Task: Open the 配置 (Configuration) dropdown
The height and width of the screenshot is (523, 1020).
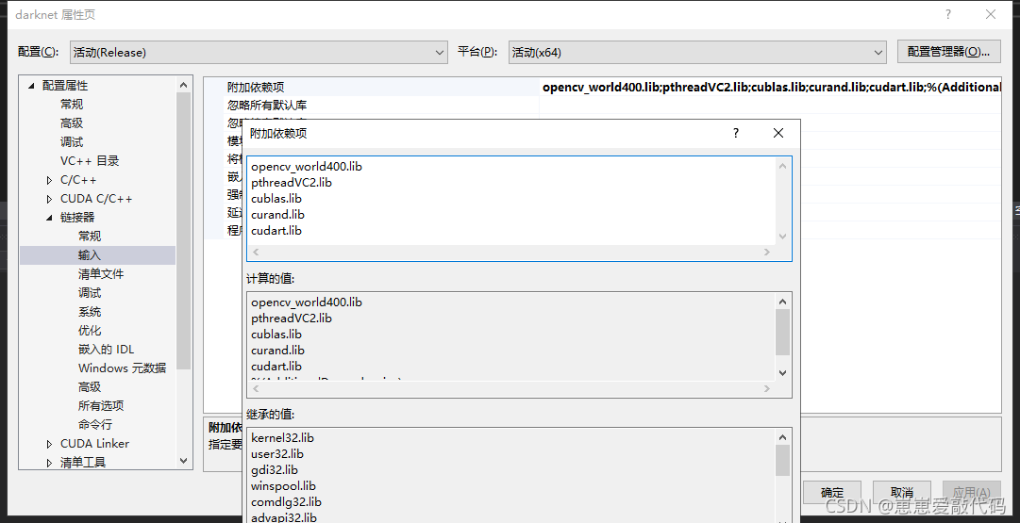Action: (259, 52)
